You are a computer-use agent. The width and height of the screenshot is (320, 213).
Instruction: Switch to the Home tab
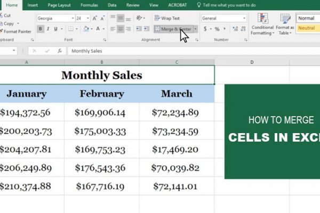12,5
